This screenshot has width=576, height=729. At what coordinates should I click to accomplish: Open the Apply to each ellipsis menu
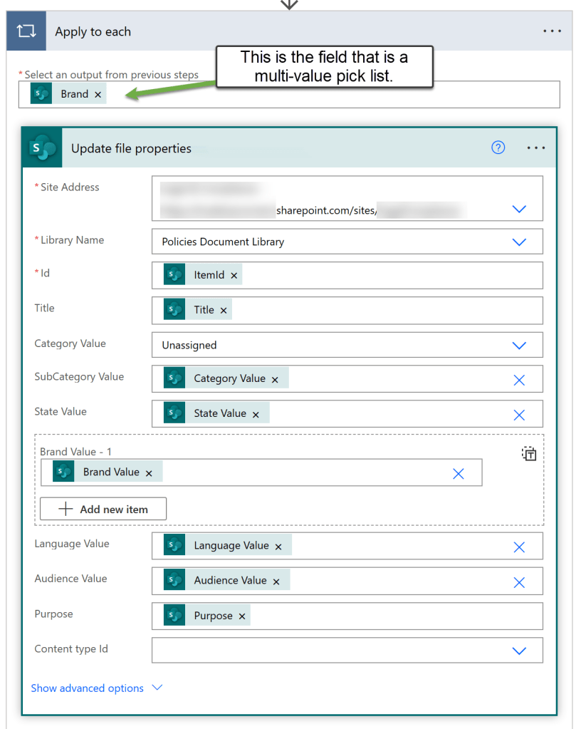tap(552, 31)
